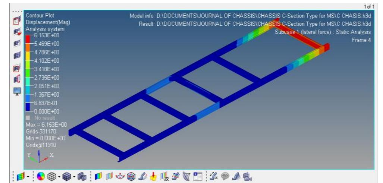Click legend value 6.837E-01
The height and width of the screenshot is (183, 383).
point(46,103)
